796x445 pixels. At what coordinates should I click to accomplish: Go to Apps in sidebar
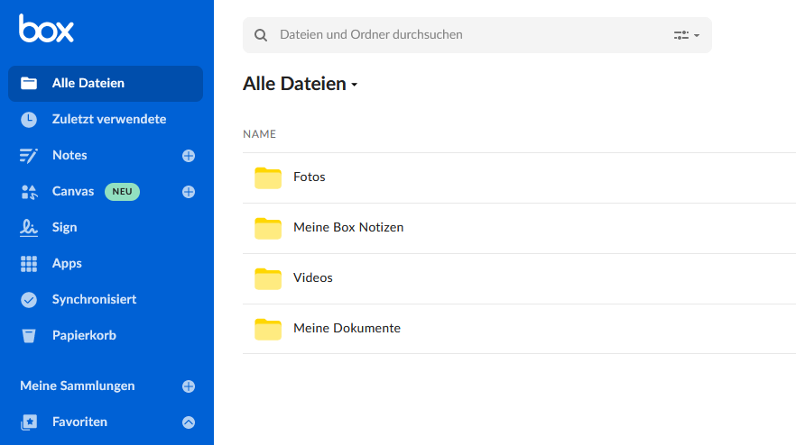pyautogui.click(x=67, y=263)
